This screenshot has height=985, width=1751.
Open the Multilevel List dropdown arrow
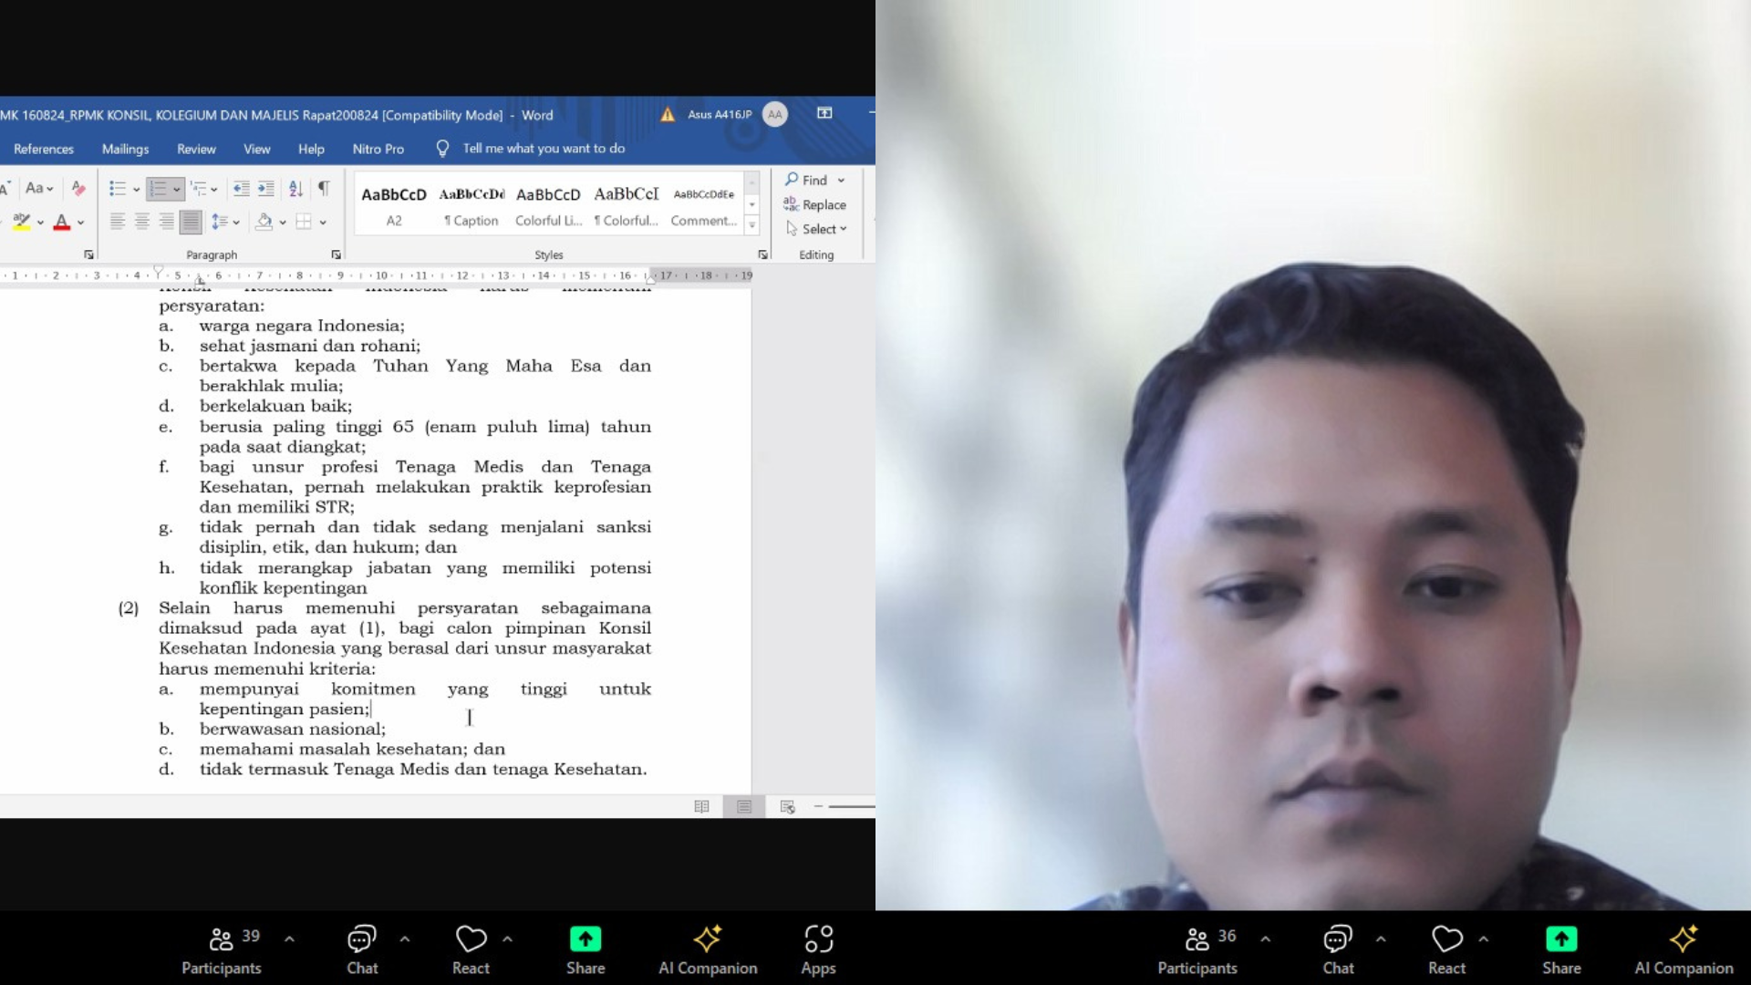click(x=214, y=190)
